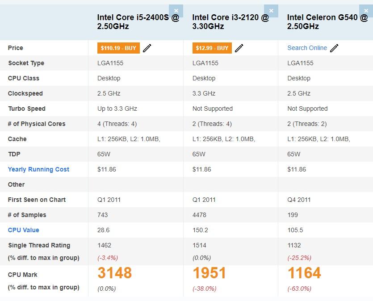Click the 1514 single thread rating
Image resolution: width=373 pixels, height=301 pixels.
[x=200, y=245]
